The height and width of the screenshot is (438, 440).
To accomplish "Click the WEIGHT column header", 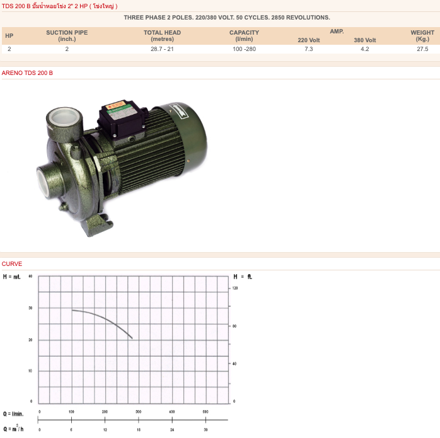I will click(x=422, y=36).
